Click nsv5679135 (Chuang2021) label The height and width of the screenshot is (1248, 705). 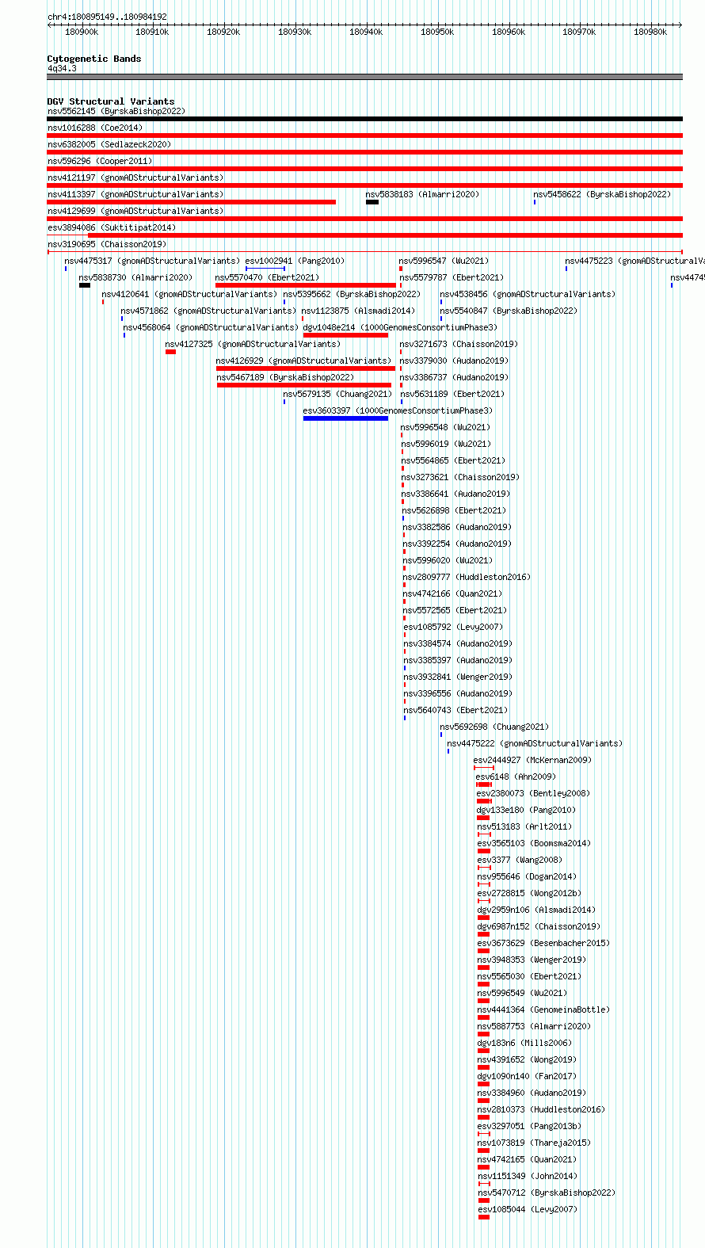[x=337, y=395]
